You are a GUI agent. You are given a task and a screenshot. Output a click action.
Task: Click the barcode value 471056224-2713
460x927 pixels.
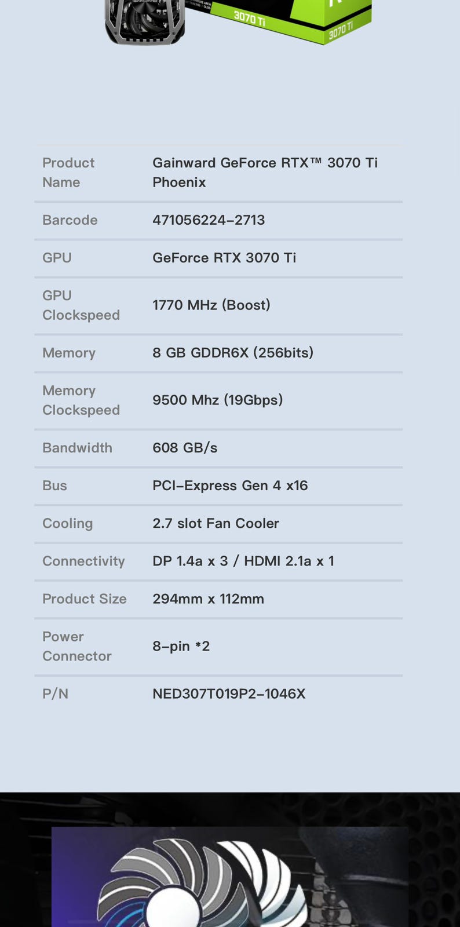tap(209, 220)
